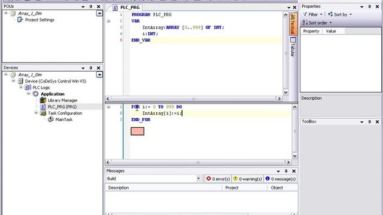Open the POUs panel view dropdown
The width and height of the screenshot is (383, 215).
click(x=99, y=13)
